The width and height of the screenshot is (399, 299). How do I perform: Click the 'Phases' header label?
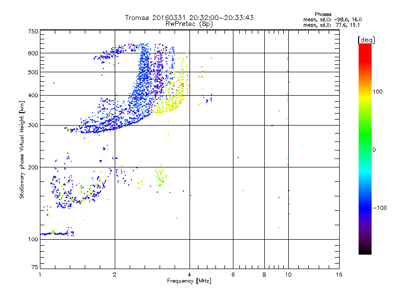click(x=323, y=14)
